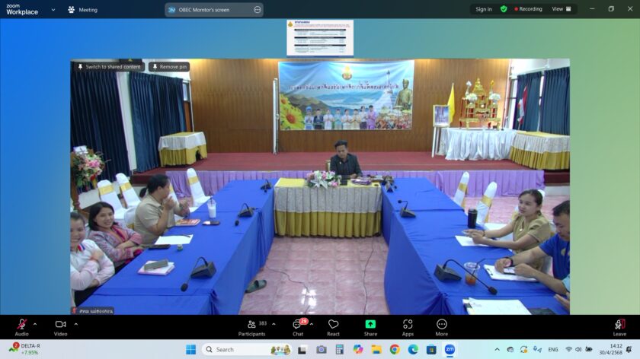Open the Participants panel
This screenshot has height=359, width=640.
click(x=251, y=325)
